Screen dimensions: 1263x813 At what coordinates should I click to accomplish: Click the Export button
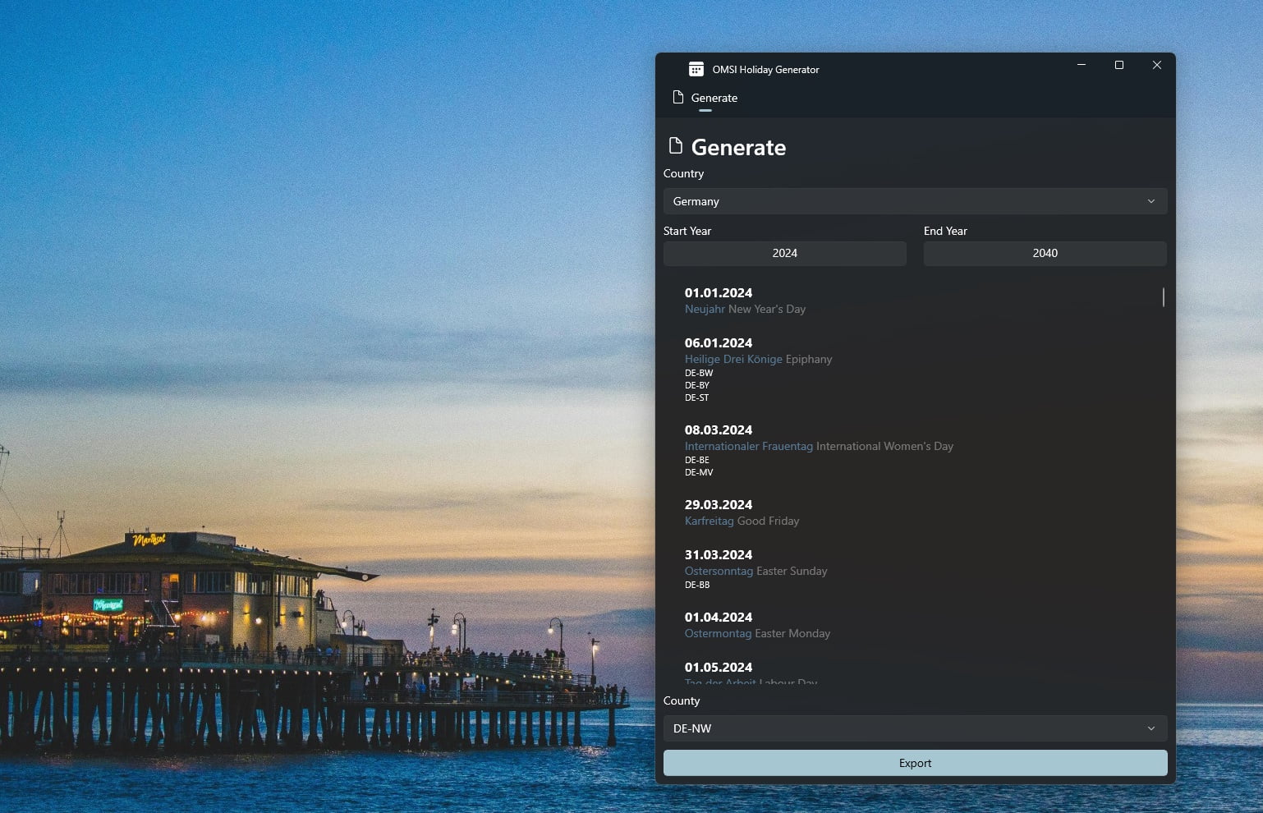pyautogui.click(x=915, y=763)
